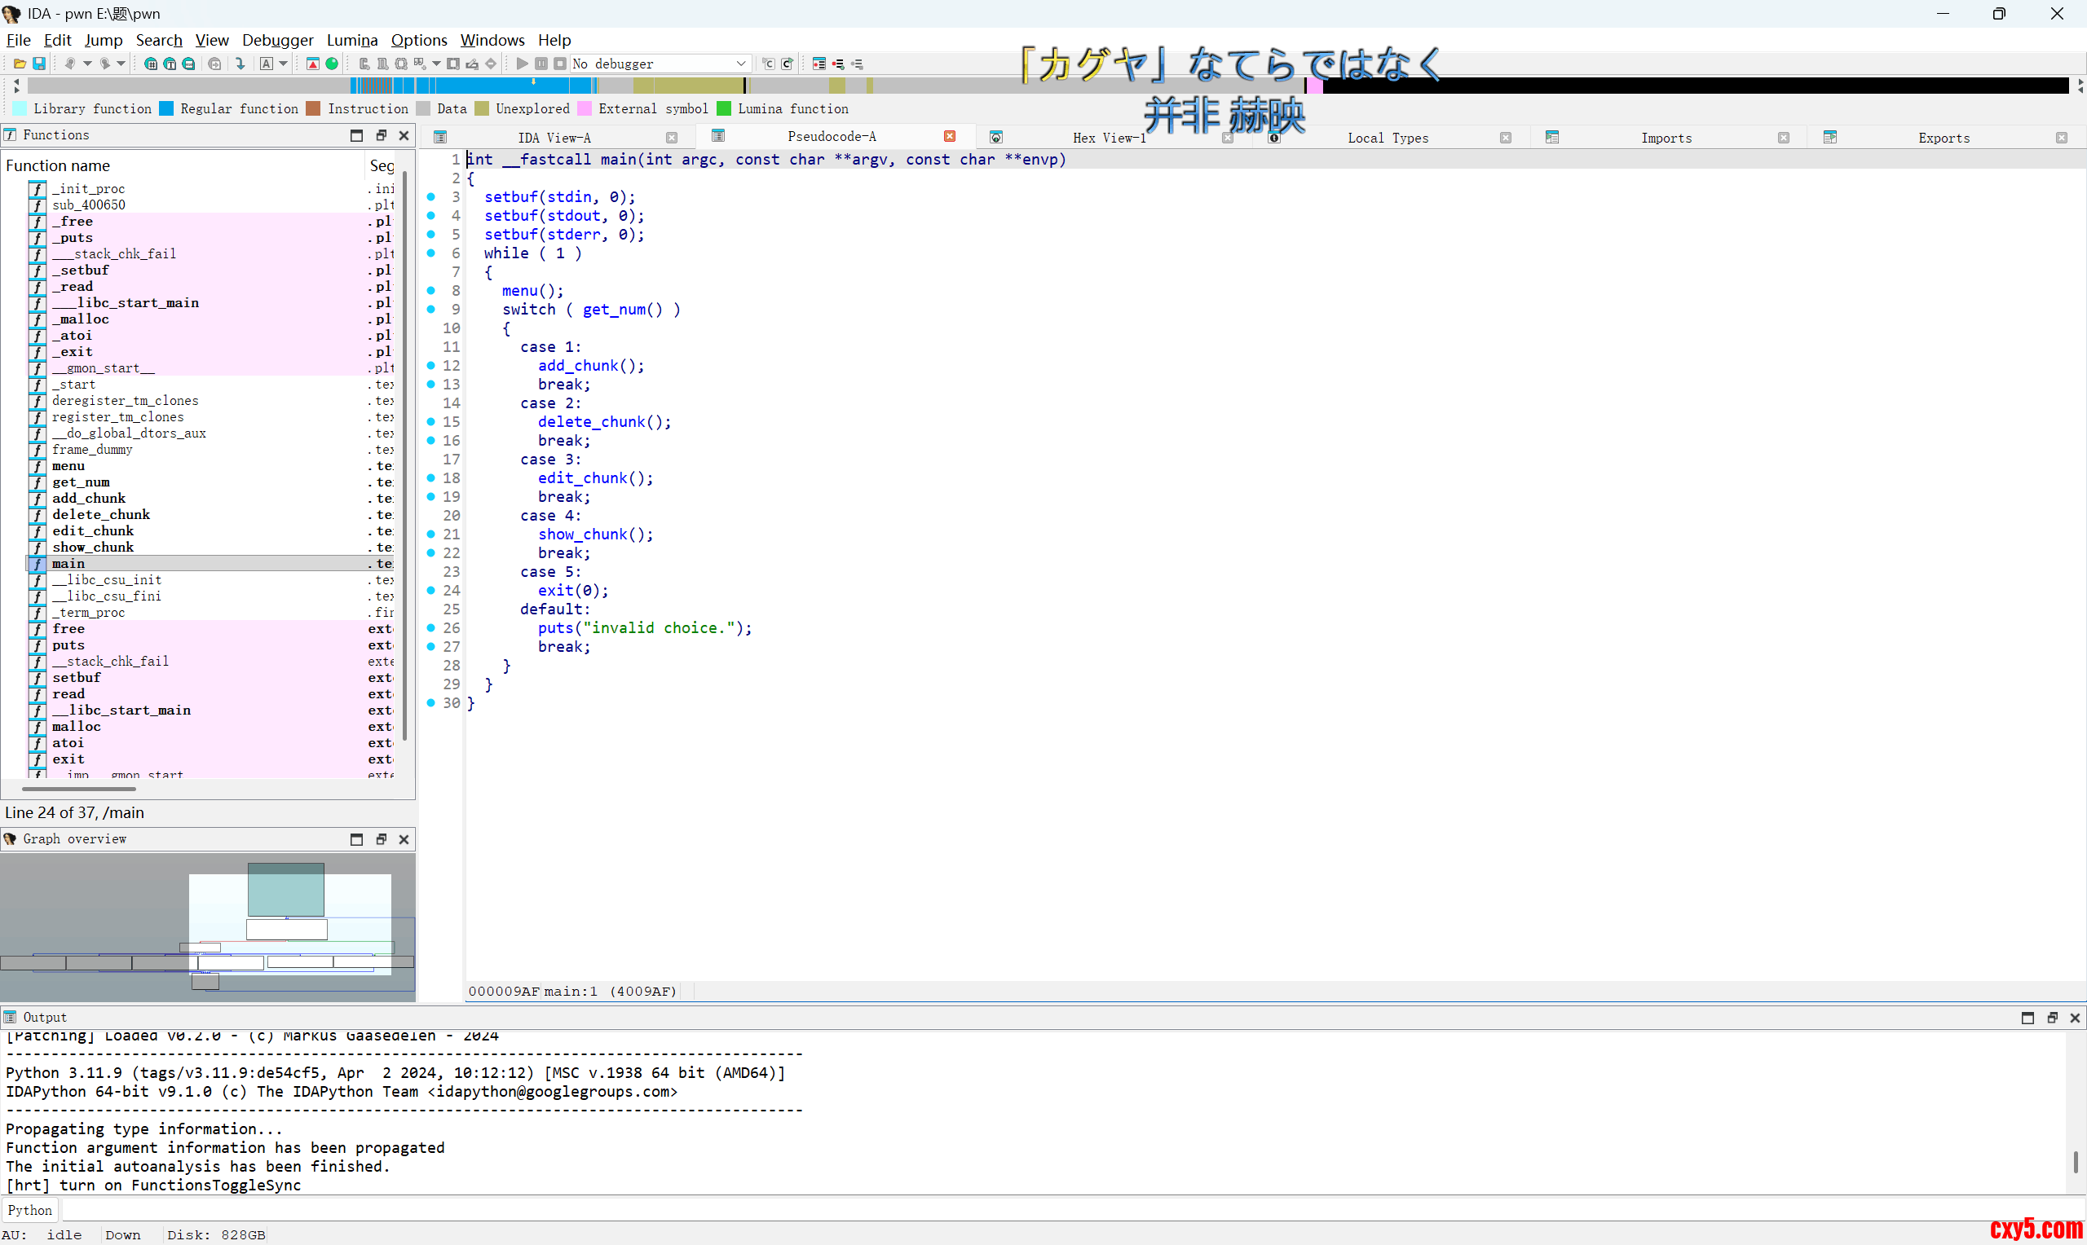
Task: Click the save database floppy icon
Action: click(38, 64)
